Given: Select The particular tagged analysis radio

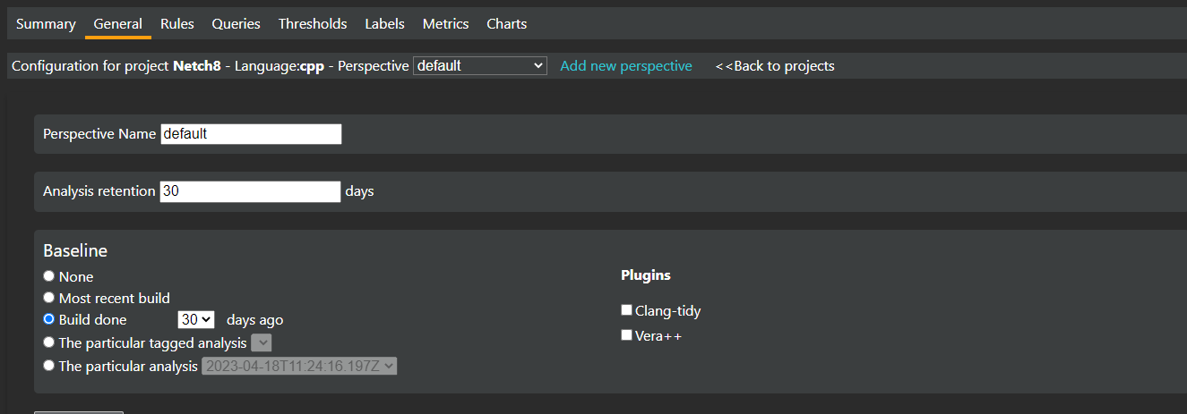Looking at the screenshot, I should pyautogui.click(x=49, y=342).
